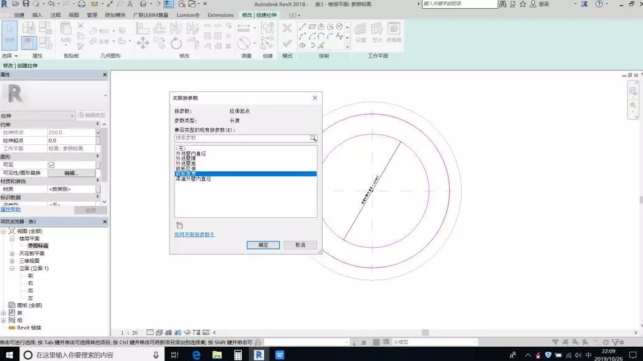This screenshot has width=643, height=361.
Task: Click the 编辑... button for 可见性/图形替换
Action: [72, 173]
